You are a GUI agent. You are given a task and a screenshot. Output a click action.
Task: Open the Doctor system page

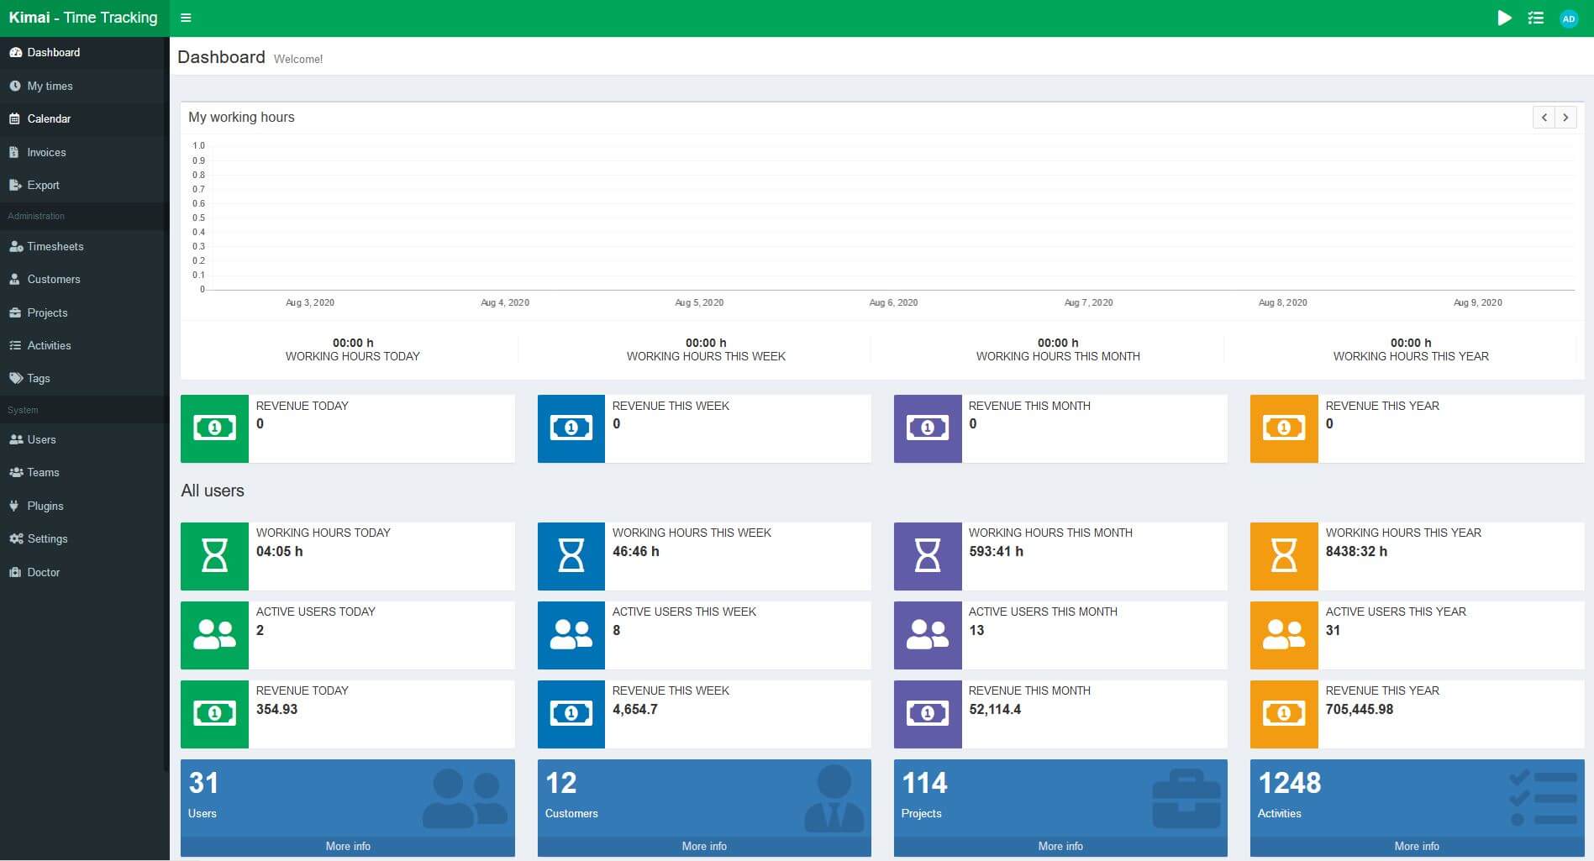pos(44,572)
